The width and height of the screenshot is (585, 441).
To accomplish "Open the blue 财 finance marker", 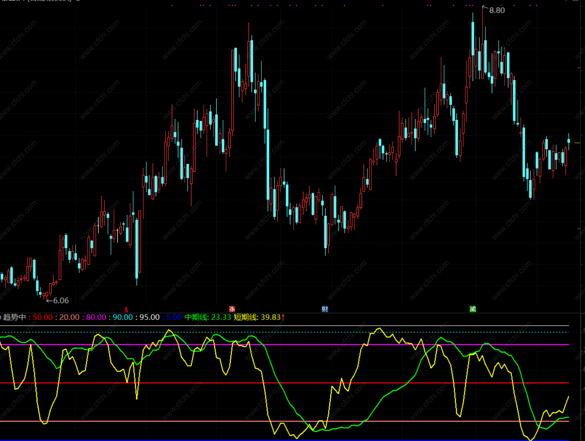I will pyautogui.click(x=325, y=309).
